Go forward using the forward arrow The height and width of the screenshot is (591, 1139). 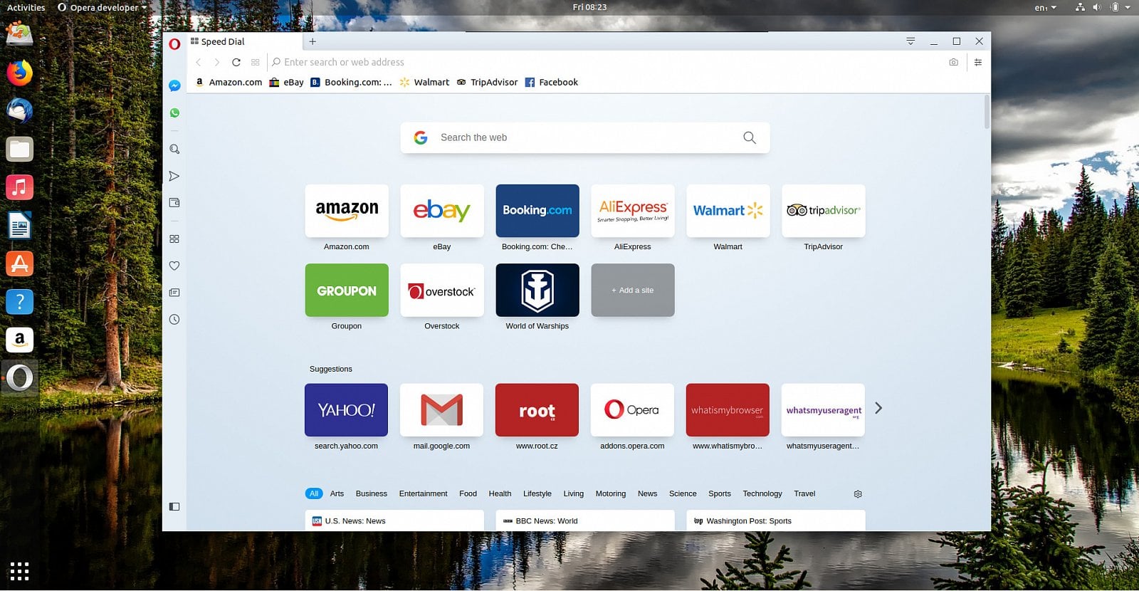pos(217,63)
